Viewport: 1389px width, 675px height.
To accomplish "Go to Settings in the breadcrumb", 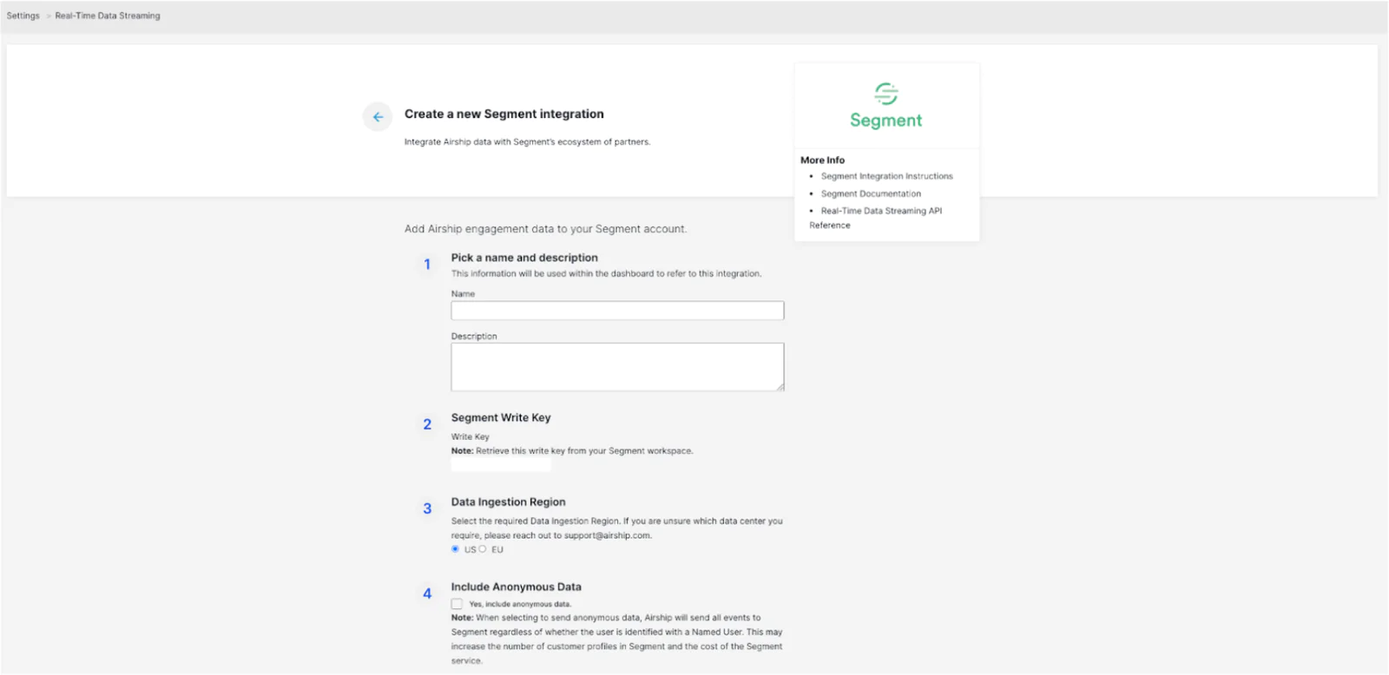I will click(23, 16).
